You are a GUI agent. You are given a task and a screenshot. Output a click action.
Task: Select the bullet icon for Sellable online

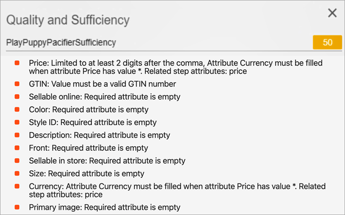(17, 97)
